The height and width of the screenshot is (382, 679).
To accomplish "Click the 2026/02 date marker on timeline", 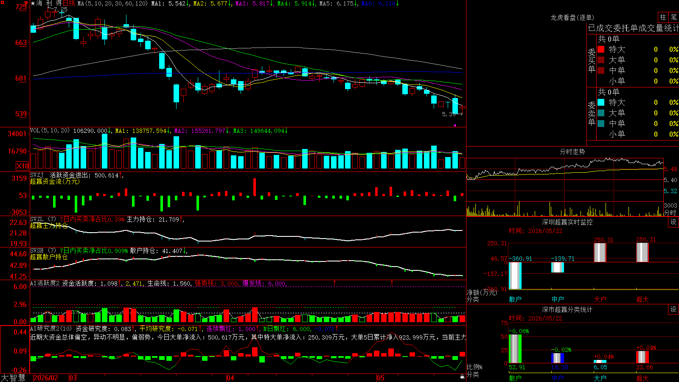I will [x=46, y=378].
